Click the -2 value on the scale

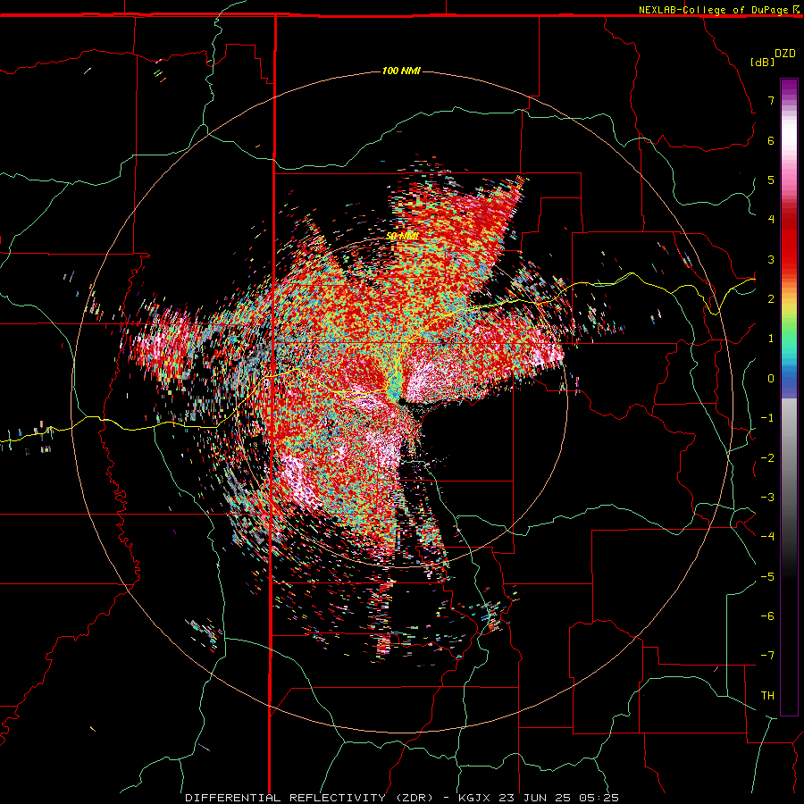pyautogui.click(x=767, y=458)
